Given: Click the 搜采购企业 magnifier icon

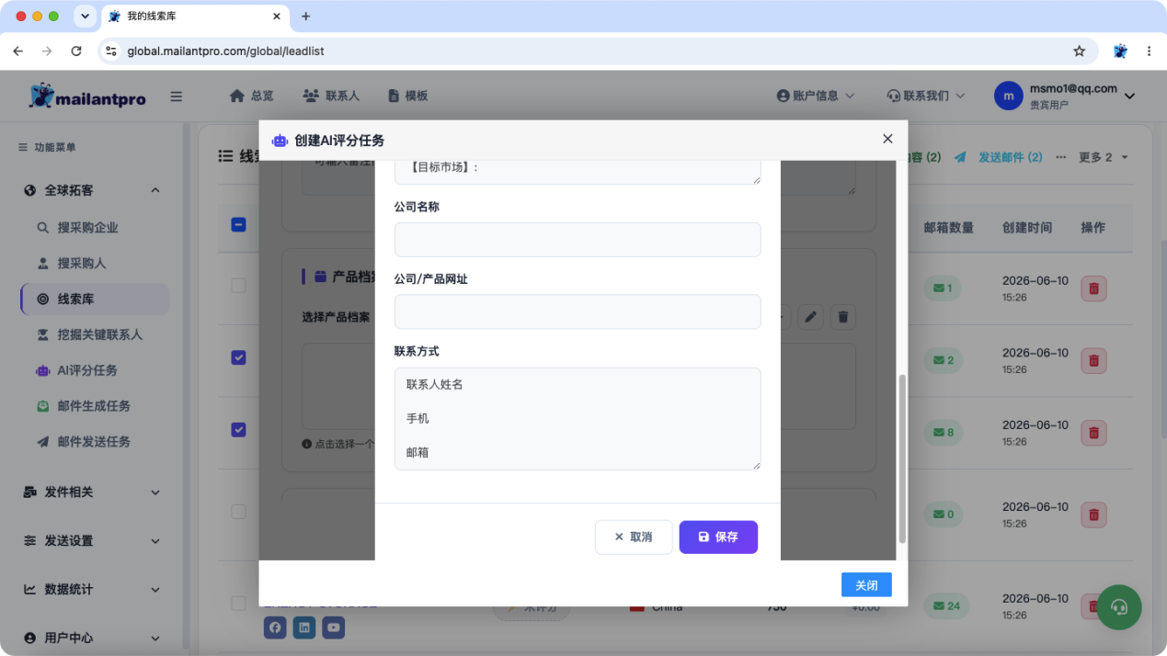Looking at the screenshot, I should point(42,227).
